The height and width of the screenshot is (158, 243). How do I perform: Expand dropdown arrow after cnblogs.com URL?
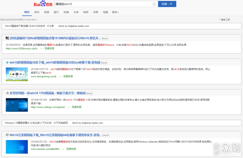click(x=69, y=107)
